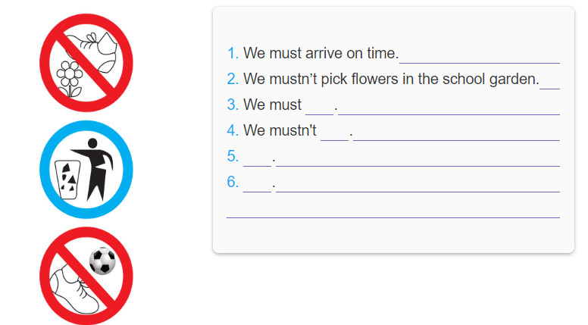Click the soccer ball in the bottom sign

pos(102,261)
